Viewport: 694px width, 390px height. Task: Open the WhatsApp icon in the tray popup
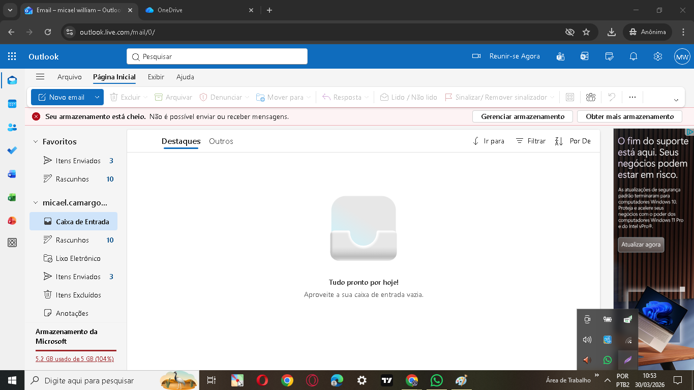click(x=608, y=360)
